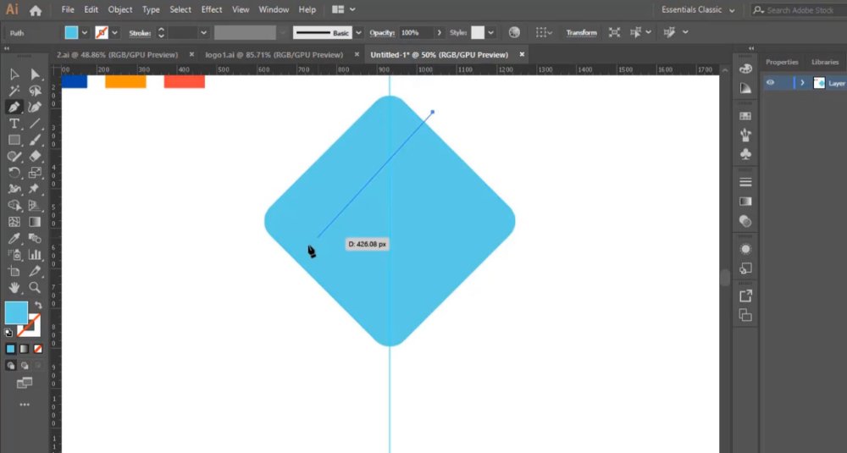Pick the Scale tool
Screen dimensions: 847x453
[x=35, y=173]
